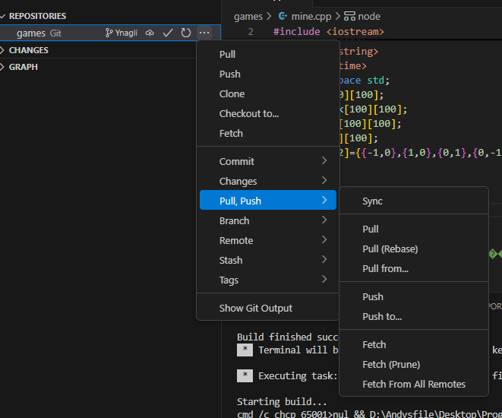Open the Tags submenu
502x418 pixels.
(x=267, y=280)
